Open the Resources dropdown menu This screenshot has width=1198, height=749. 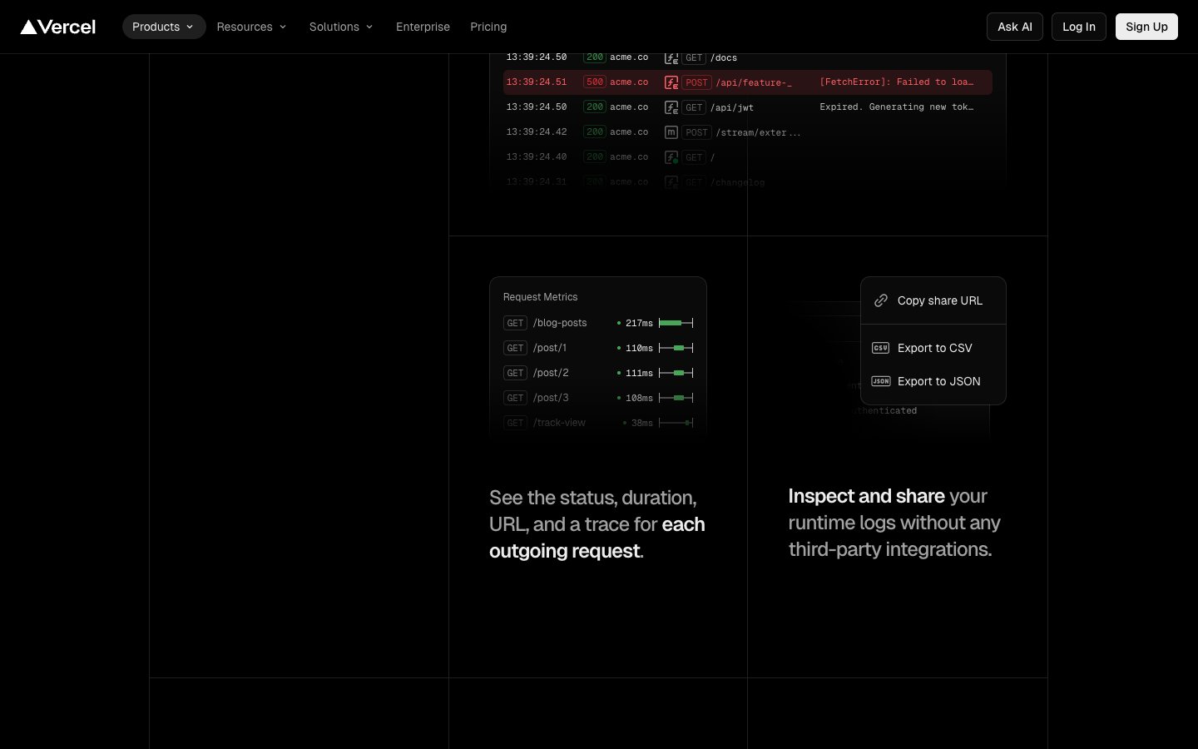251,27
